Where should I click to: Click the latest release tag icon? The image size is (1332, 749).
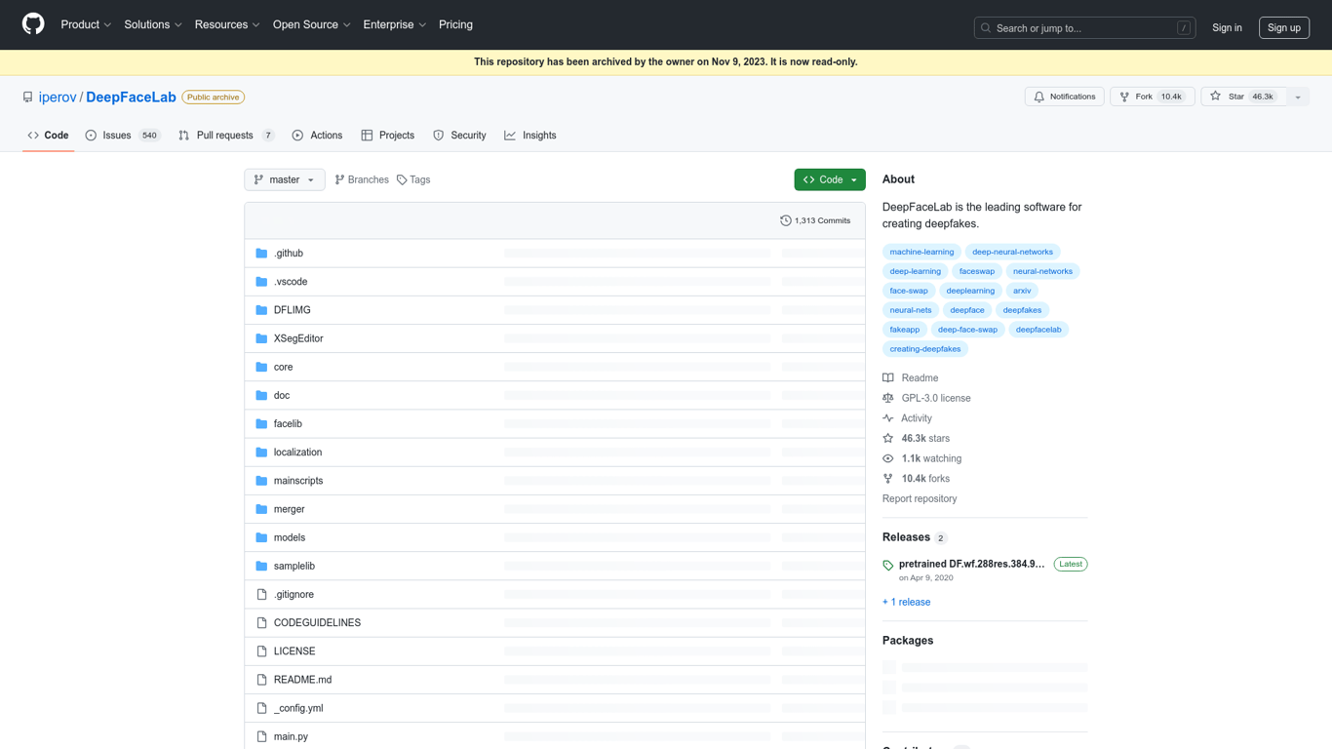tap(888, 565)
